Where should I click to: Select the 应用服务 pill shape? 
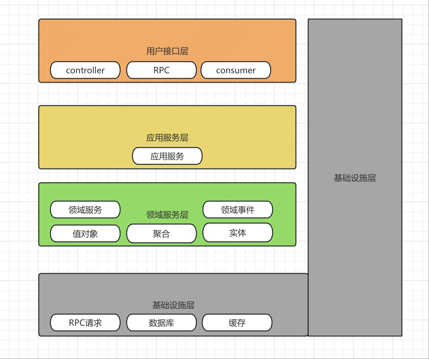(167, 156)
